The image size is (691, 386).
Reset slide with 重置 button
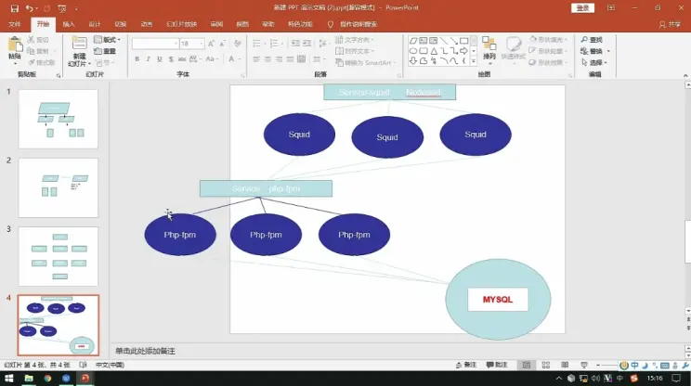(105, 51)
